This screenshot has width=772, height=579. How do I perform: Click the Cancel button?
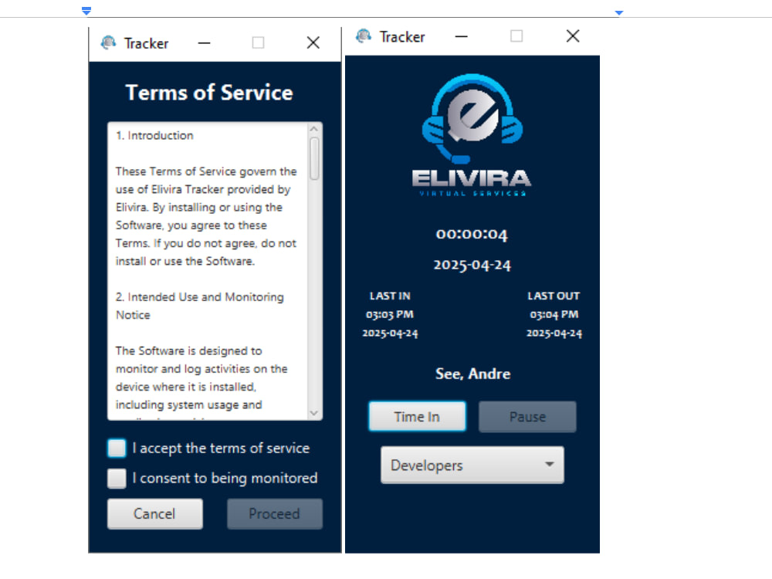click(x=154, y=514)
